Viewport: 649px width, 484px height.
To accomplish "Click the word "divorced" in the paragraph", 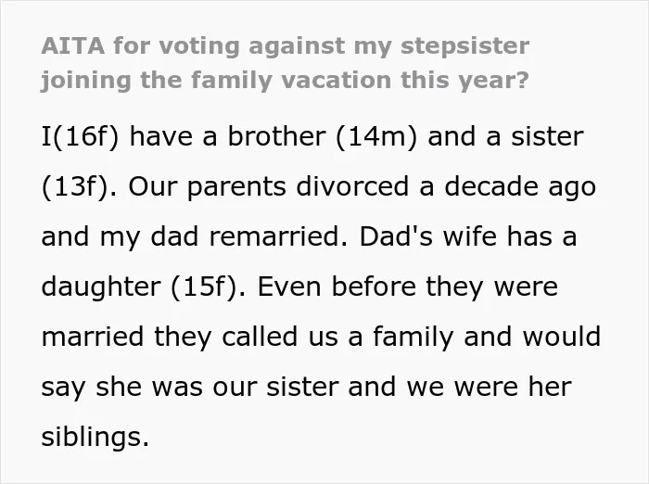I will 352,186.
